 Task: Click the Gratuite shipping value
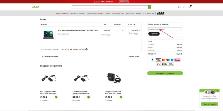coord(179,50)
